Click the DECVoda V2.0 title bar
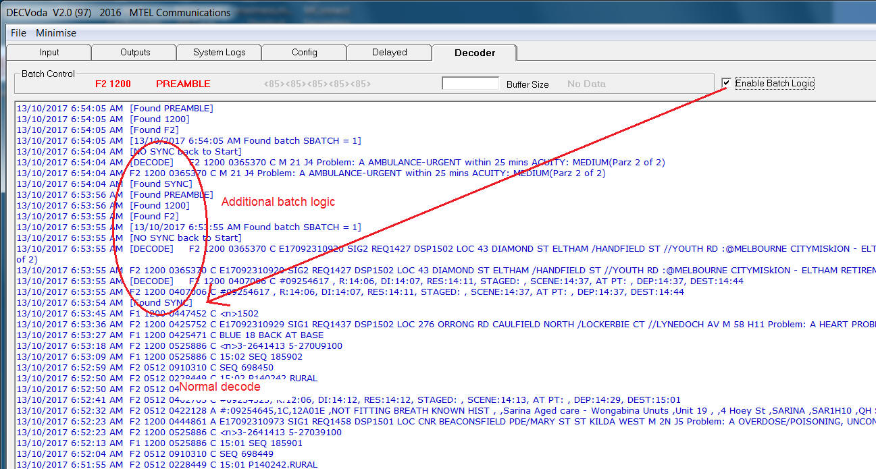876x469 pixels. click(270, 12)
